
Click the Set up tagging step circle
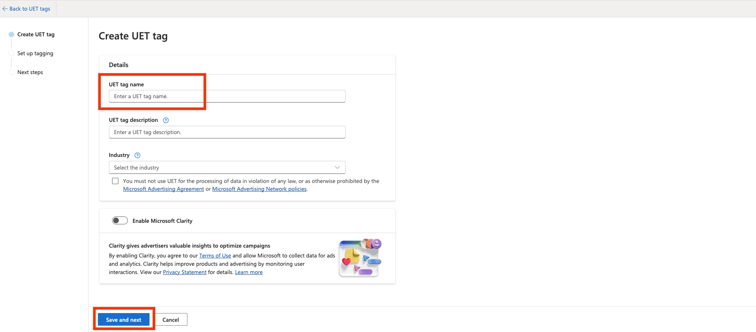pyautogui.click(x=11, y=54)
